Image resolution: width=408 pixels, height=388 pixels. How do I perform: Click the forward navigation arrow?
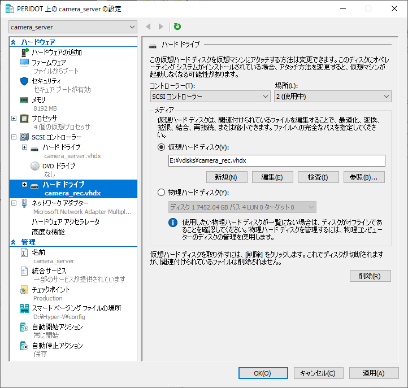pos(161,27)
